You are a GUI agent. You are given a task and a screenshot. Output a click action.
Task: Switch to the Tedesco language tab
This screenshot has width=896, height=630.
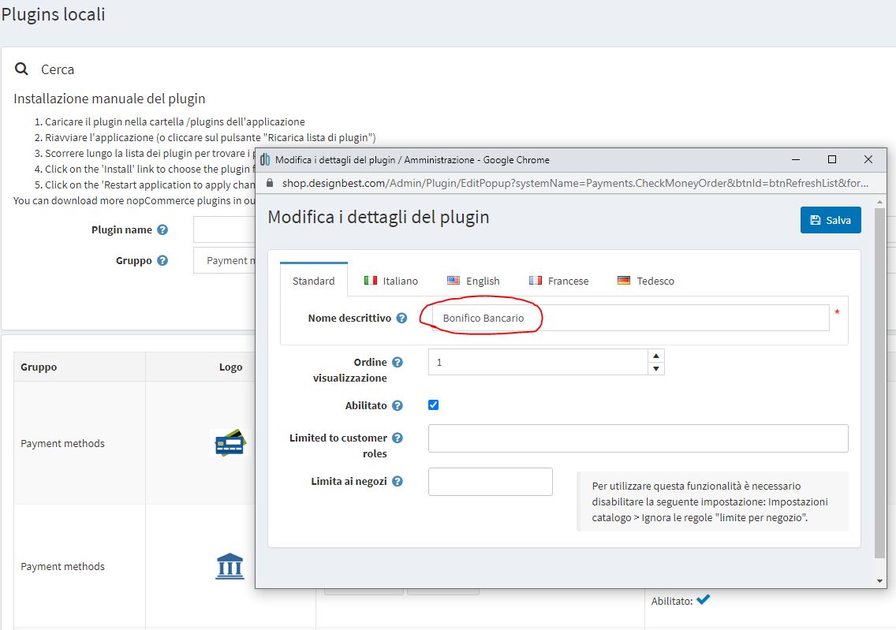[x=645, y=281]
